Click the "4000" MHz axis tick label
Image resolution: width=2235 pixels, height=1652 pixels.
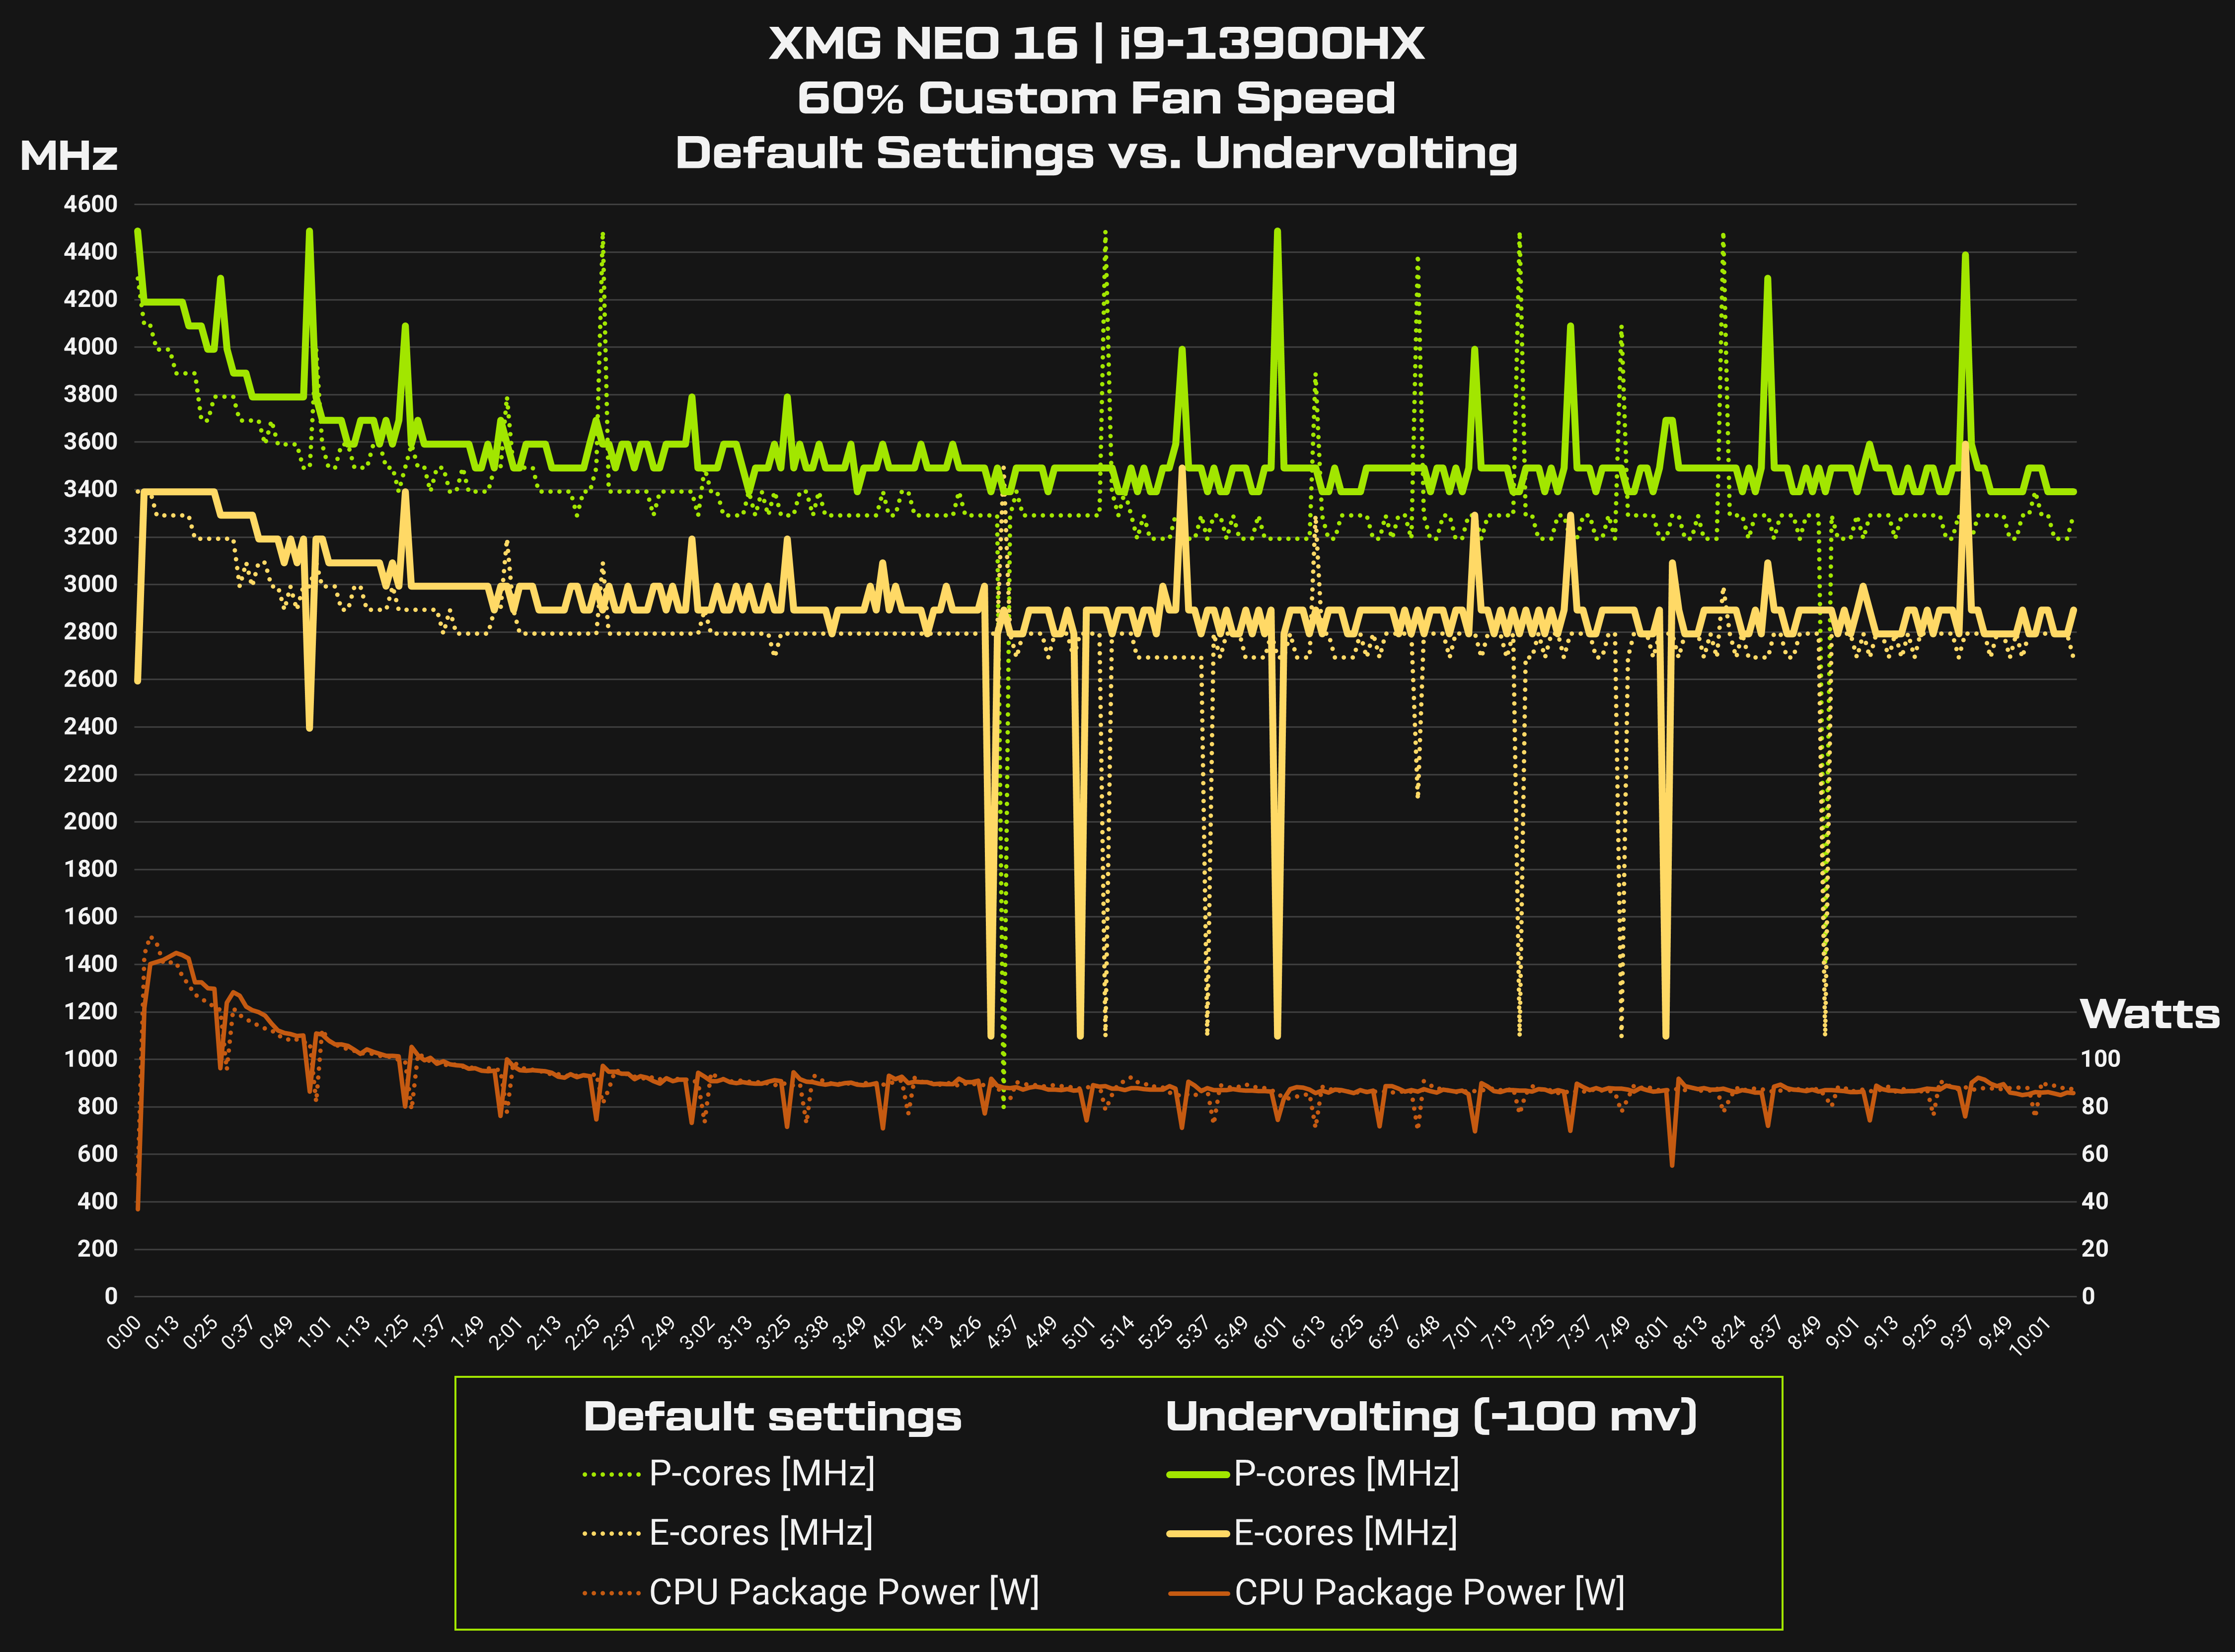(x=91, y=347)
